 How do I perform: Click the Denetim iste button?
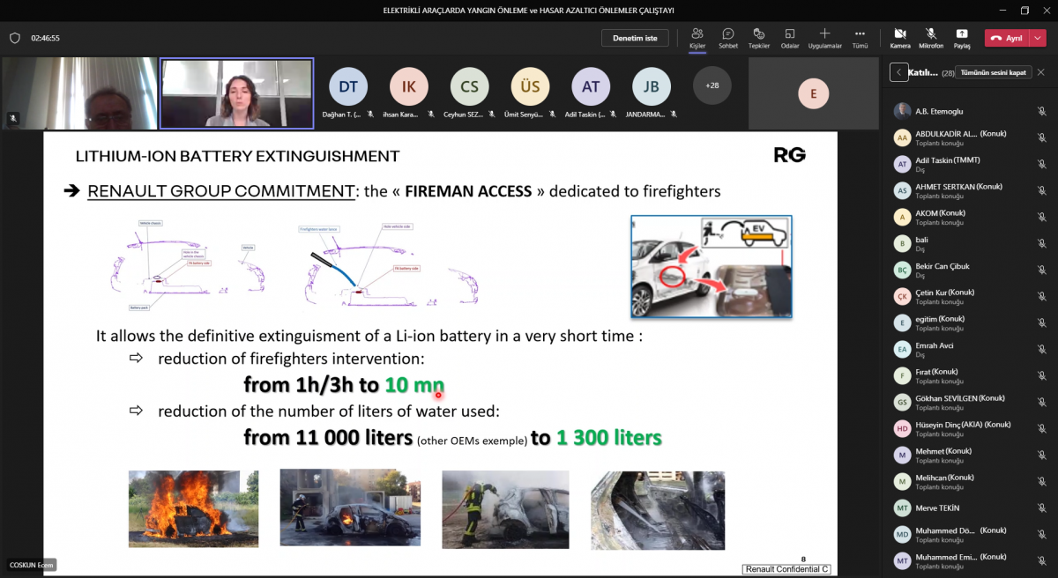pos(635,38)
